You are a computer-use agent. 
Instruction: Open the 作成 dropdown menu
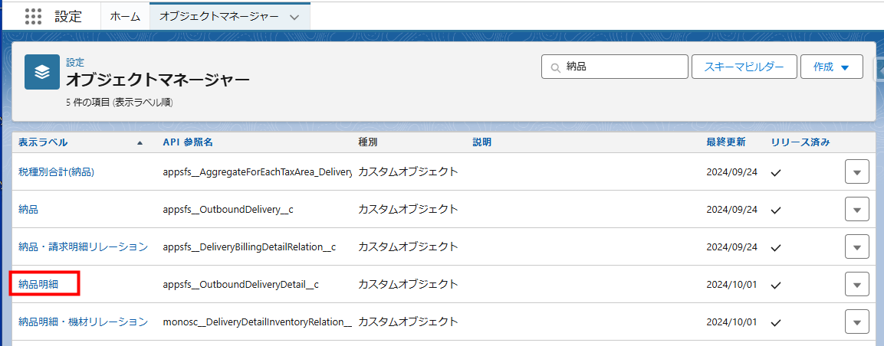832,67
